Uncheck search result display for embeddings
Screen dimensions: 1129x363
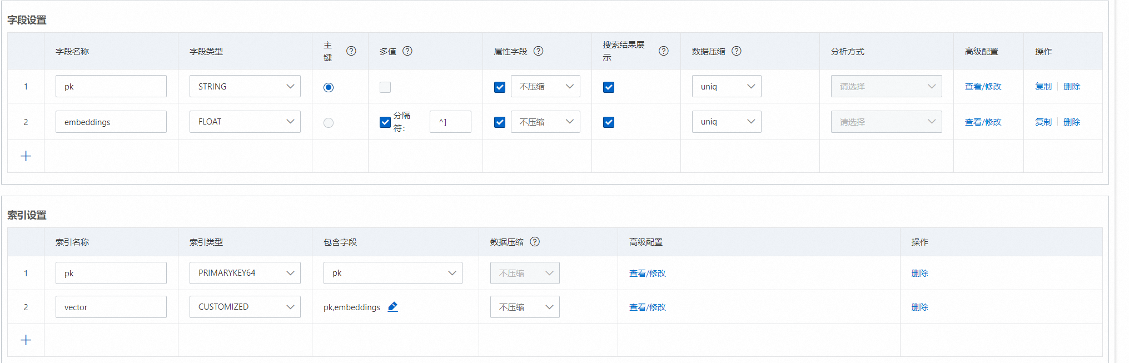point(609,122)
